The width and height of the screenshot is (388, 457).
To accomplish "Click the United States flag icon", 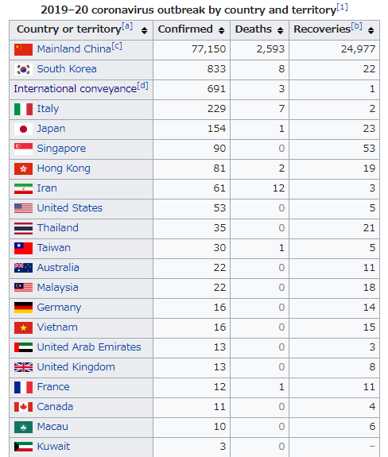I will point(23,208).
